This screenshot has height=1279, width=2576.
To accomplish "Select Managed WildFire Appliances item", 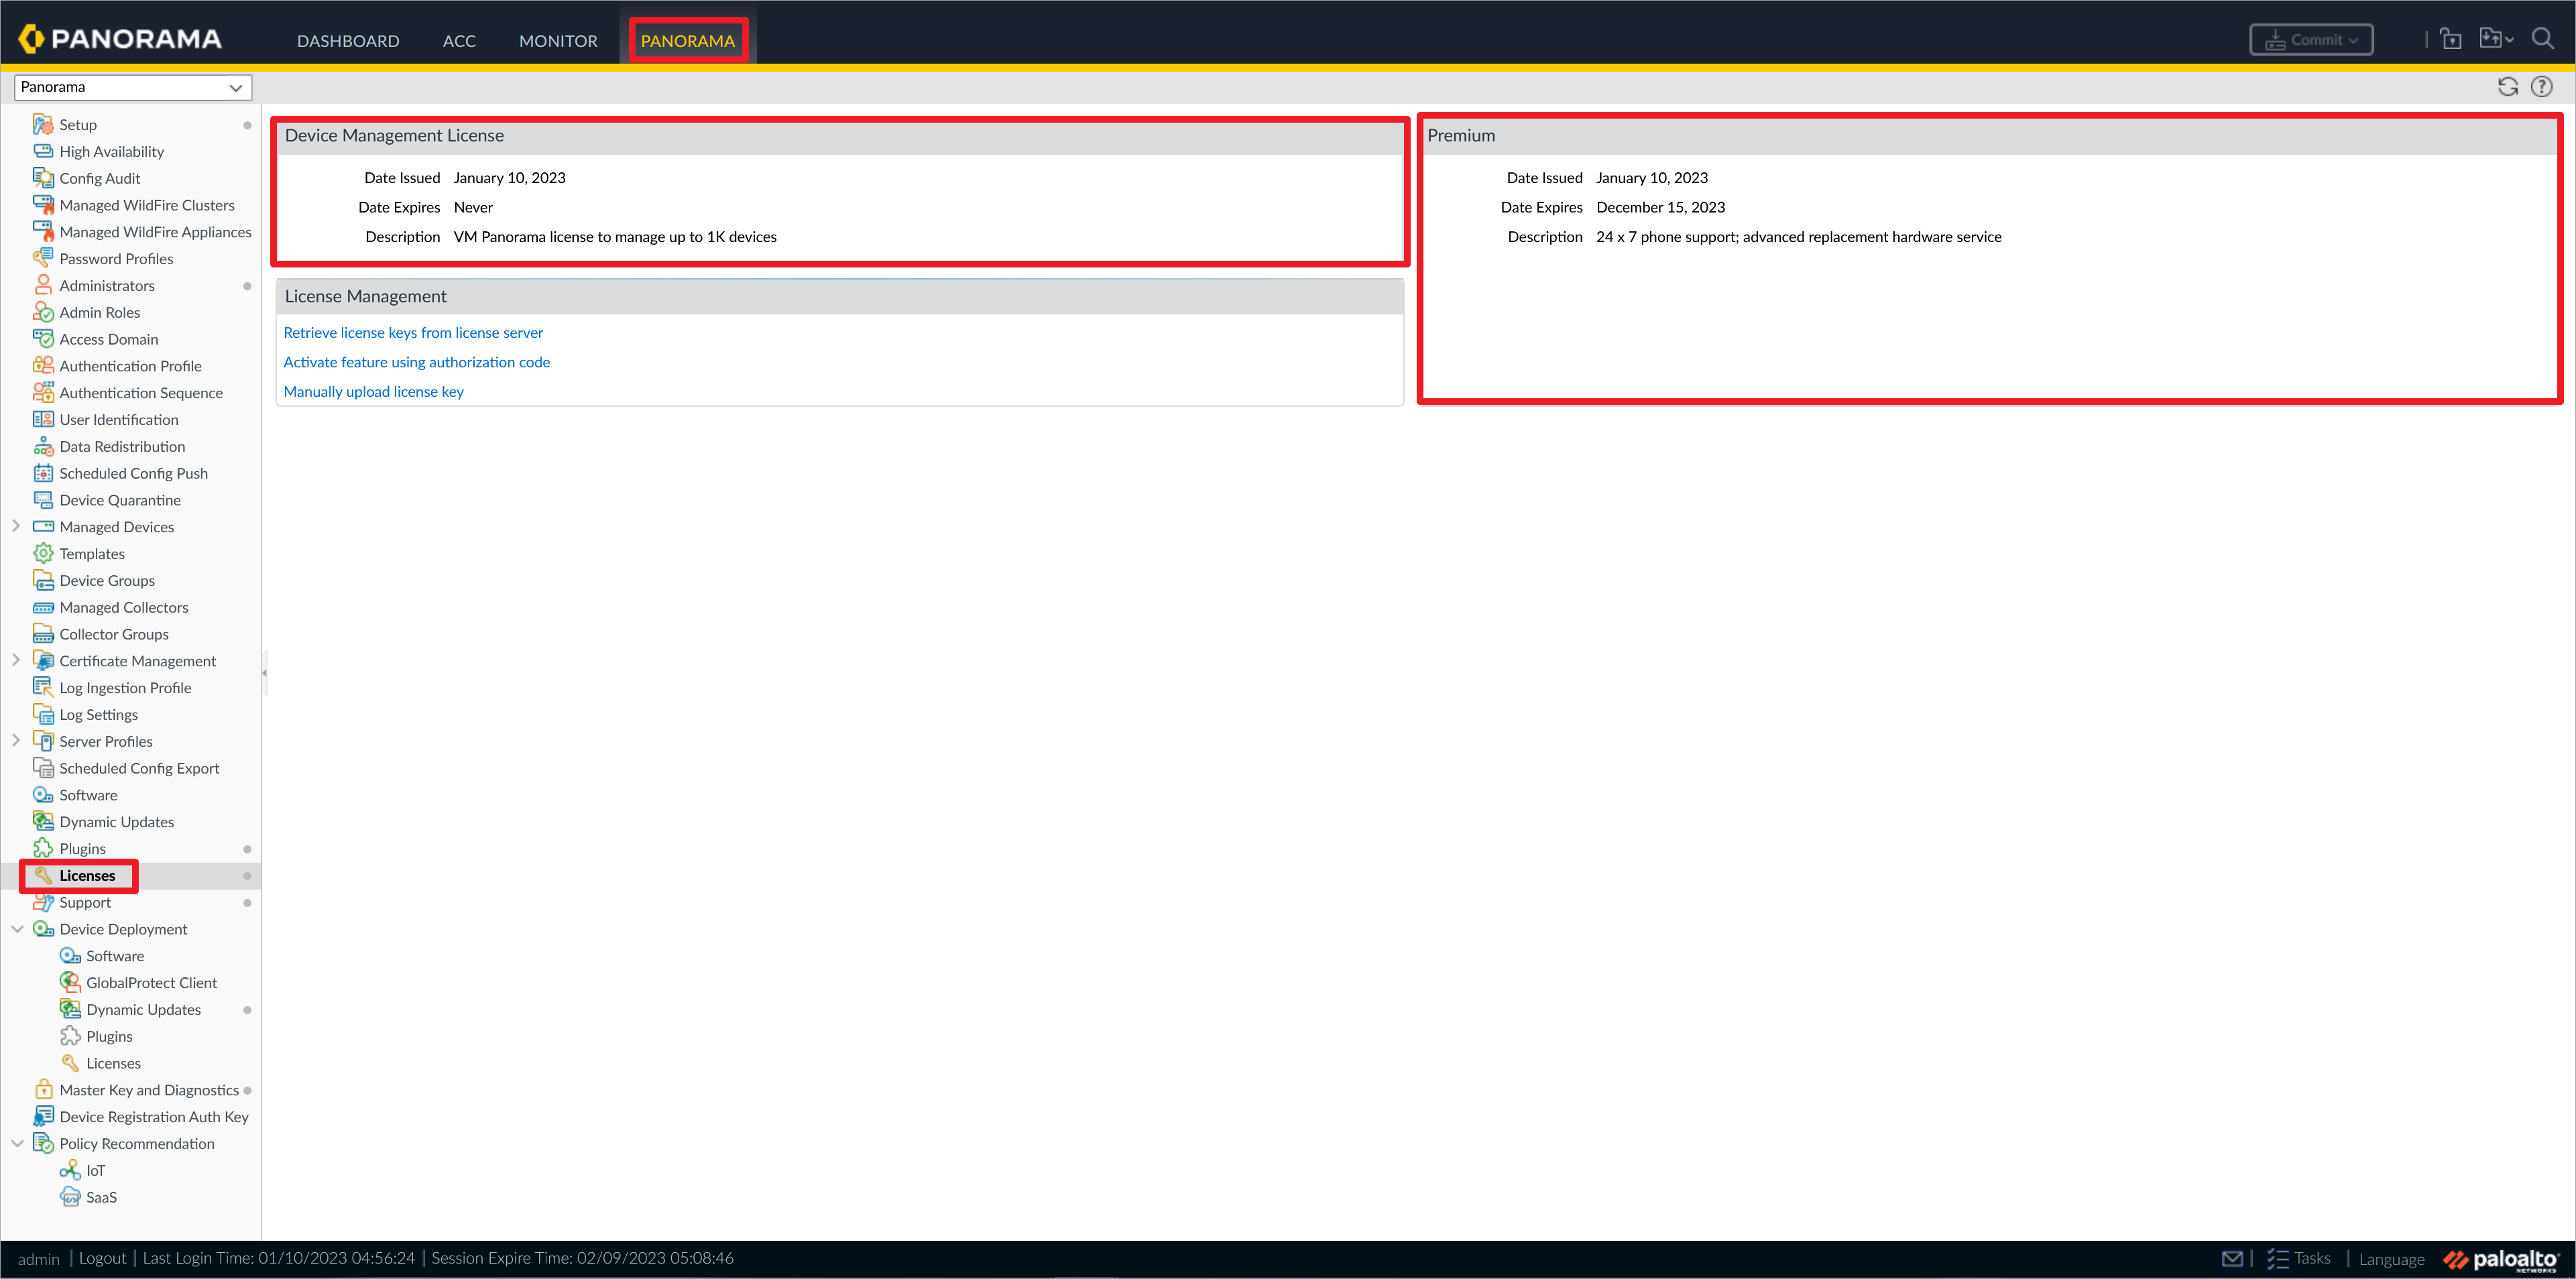I will point(155,232).
